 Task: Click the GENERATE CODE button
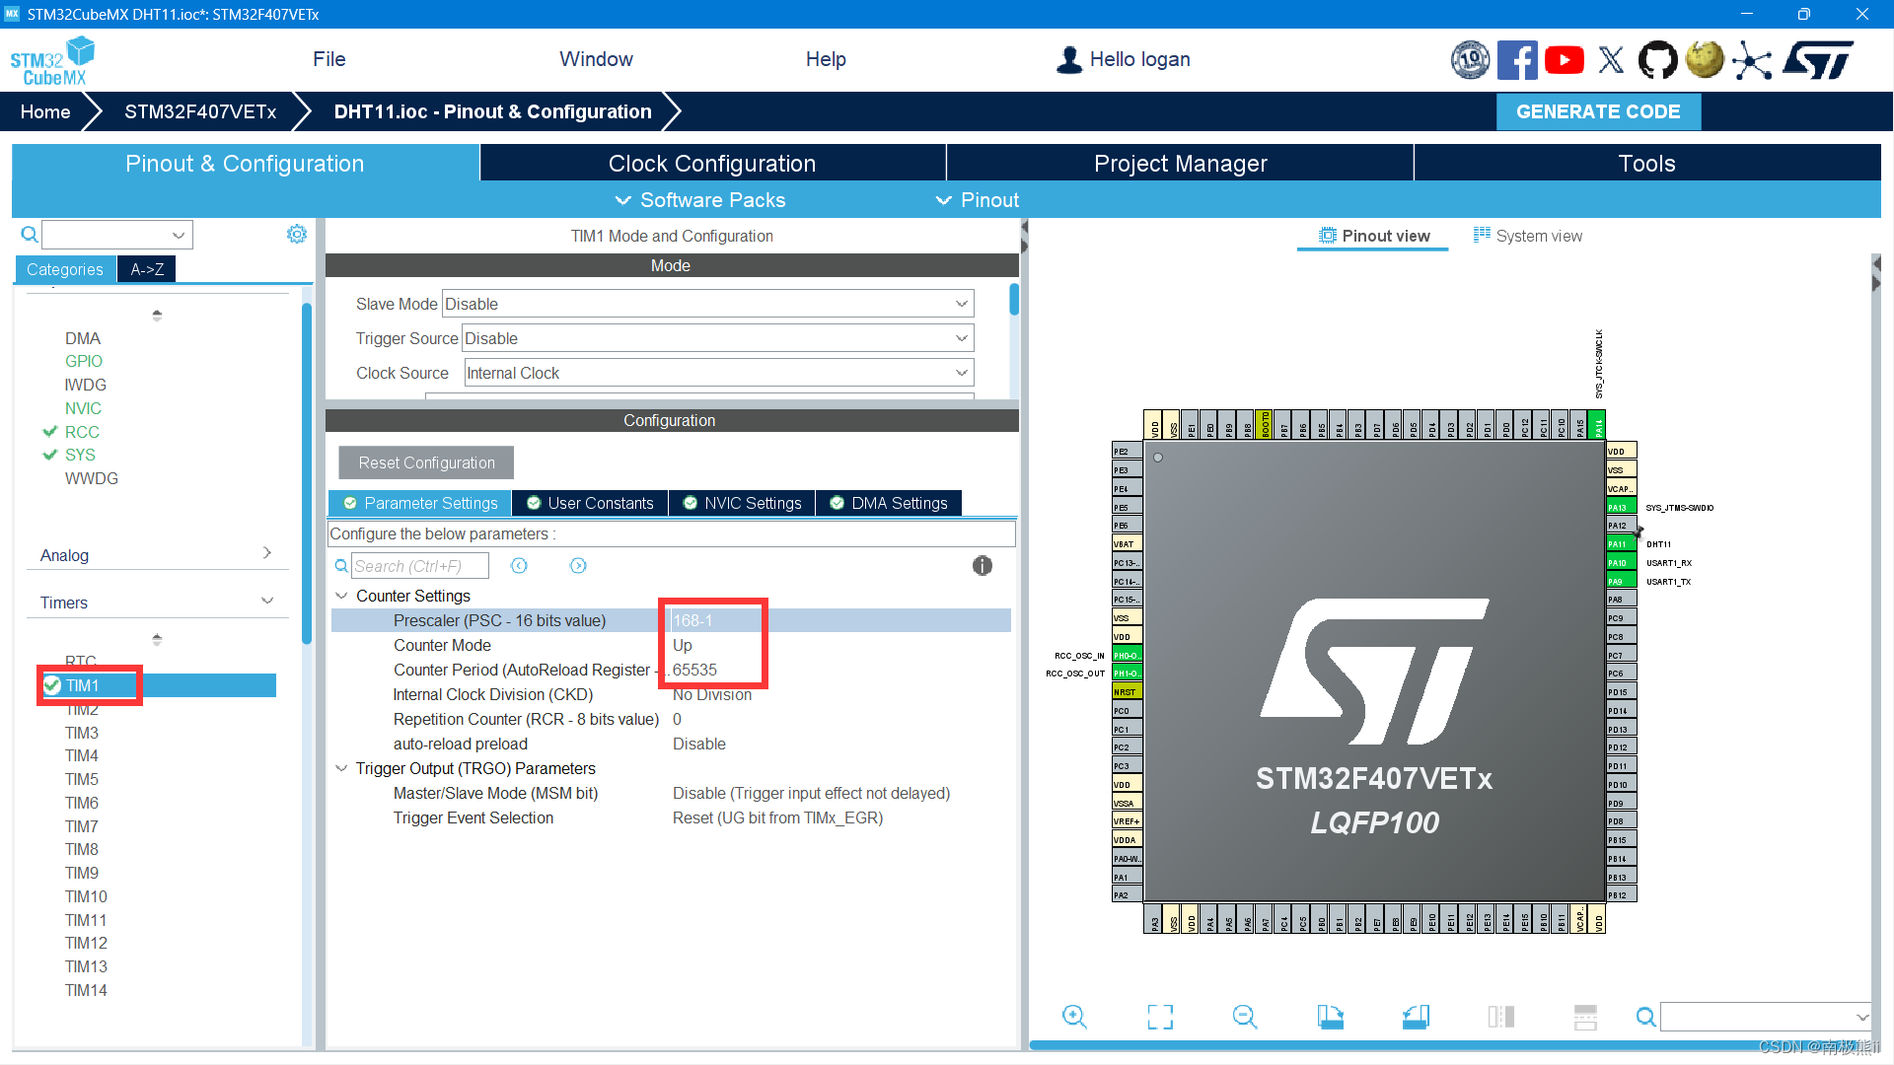pyautogui.click(x=1597, y=111)
